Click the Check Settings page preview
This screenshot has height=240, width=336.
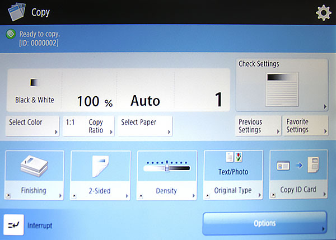pyautogui.click(x=282, y=90)
